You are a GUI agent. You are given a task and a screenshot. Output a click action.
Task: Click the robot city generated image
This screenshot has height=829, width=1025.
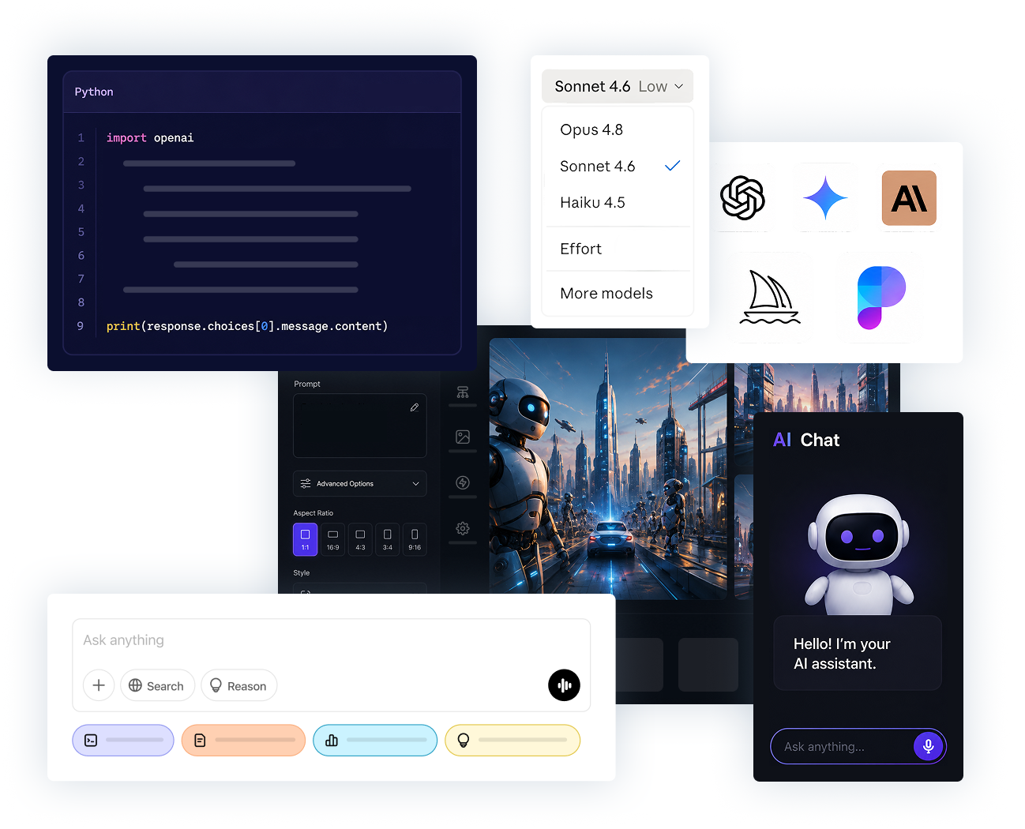608,469
